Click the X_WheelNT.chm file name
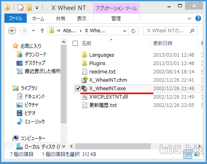 108,80
